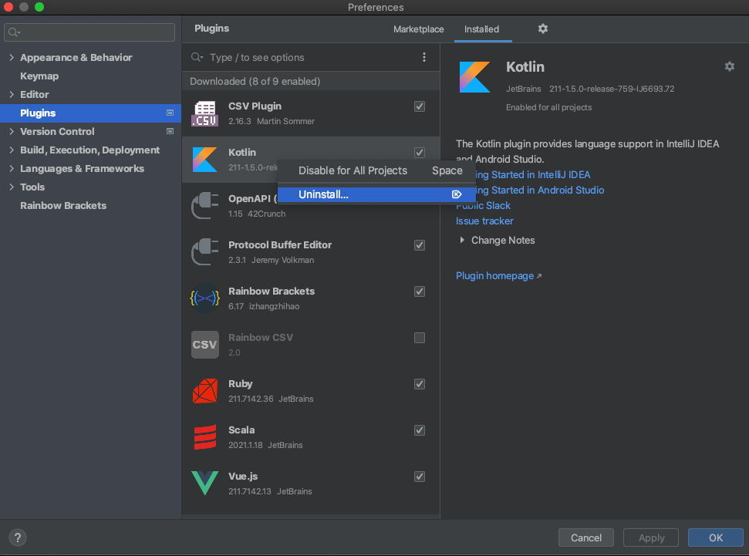The image size is (749, 556).
Task: Click the Apply button
Action: 651,537
